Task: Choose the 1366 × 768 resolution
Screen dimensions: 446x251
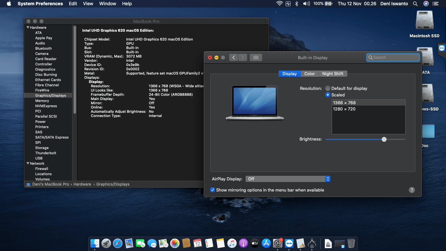Action: 369,103
